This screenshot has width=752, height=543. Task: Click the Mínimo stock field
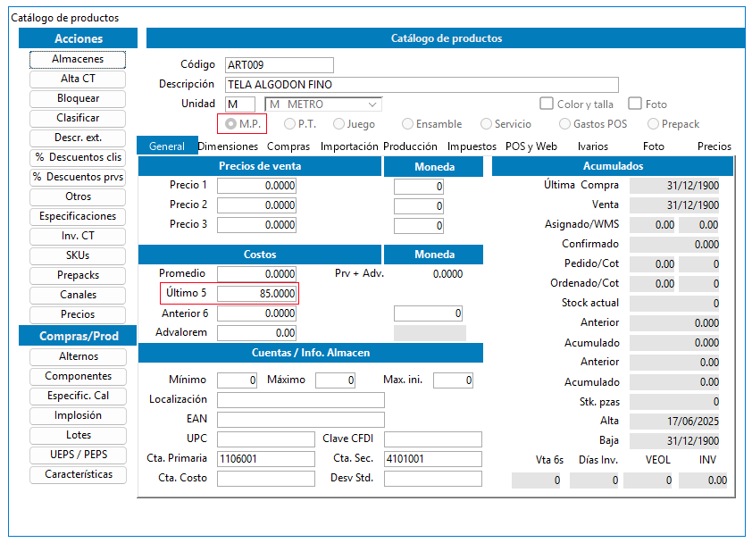tap(237, 380)
